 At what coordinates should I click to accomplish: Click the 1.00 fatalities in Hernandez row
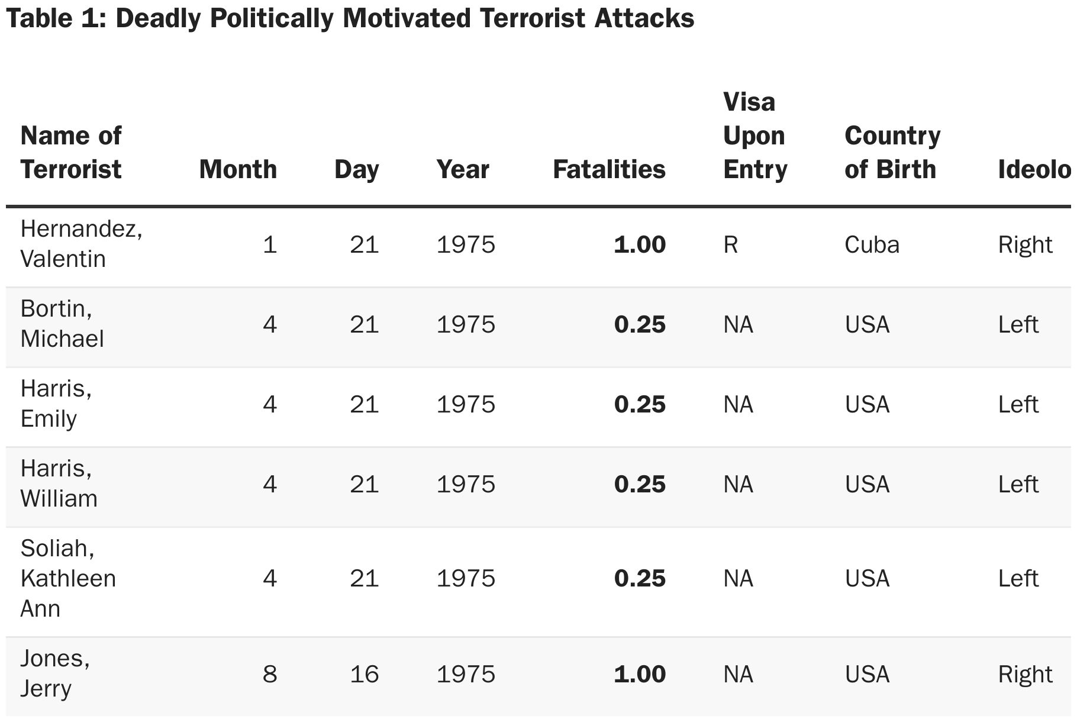click(x=640, y=244)
